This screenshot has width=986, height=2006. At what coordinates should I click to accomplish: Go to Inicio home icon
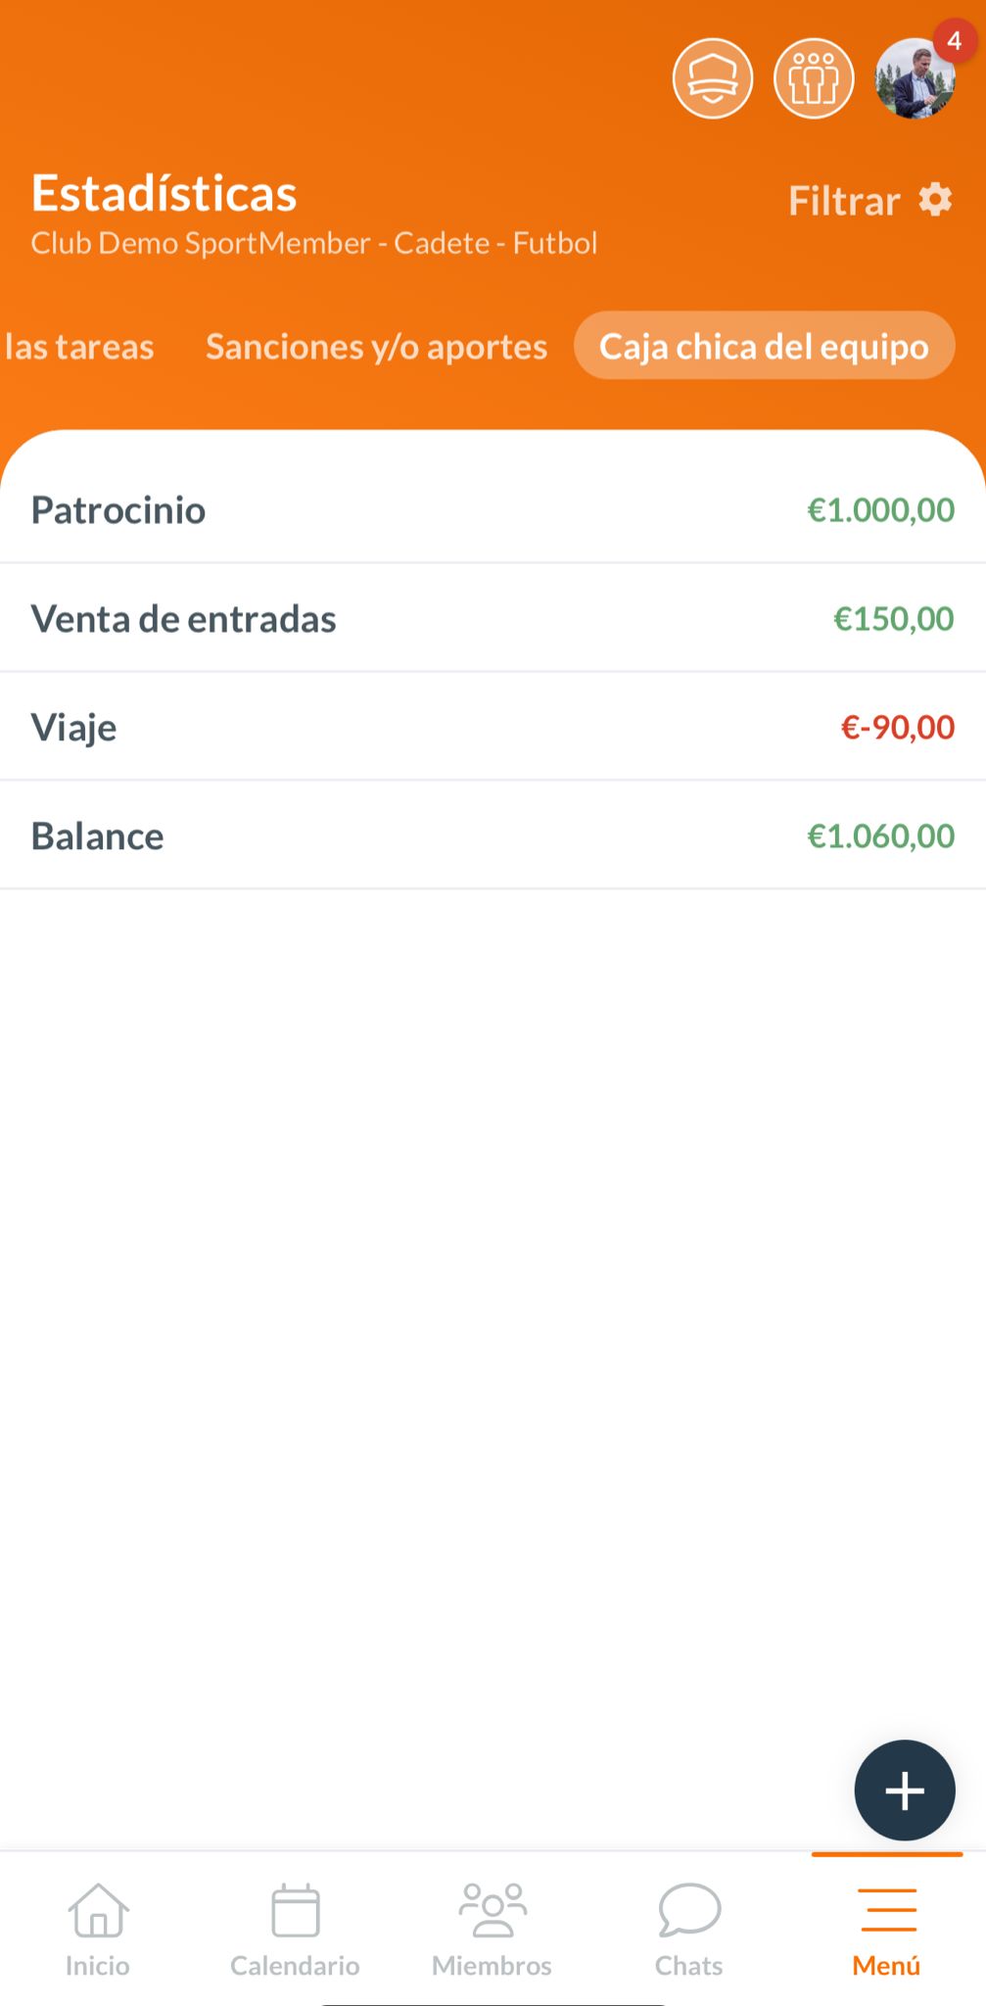[98, 1910]
